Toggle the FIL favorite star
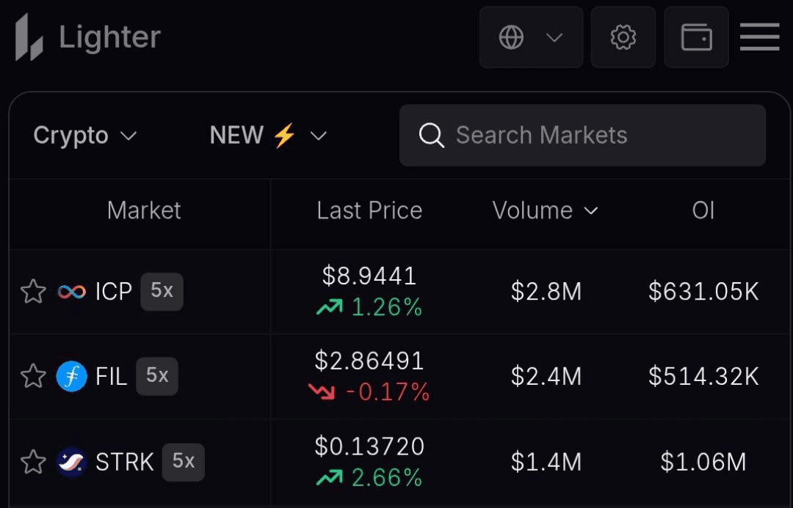This screenshot has width=793, height=508. (33, 377)
